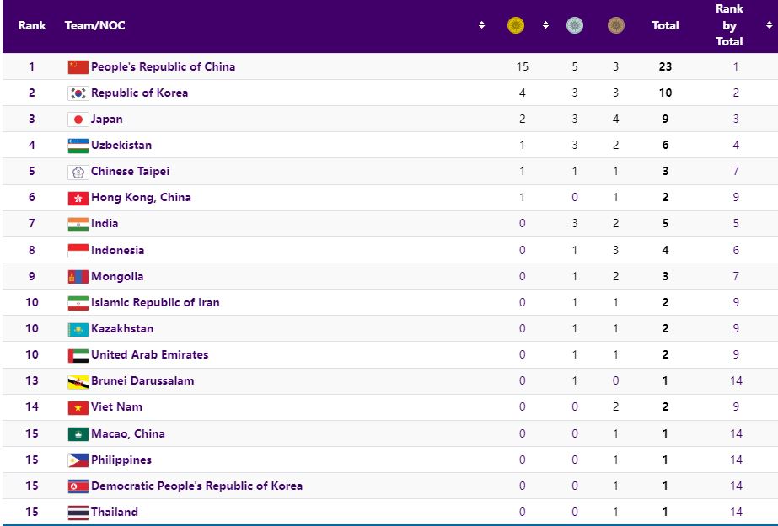Click Japan's total of 9 medals
Screen dimensions: 778x526
coord(665,120)
